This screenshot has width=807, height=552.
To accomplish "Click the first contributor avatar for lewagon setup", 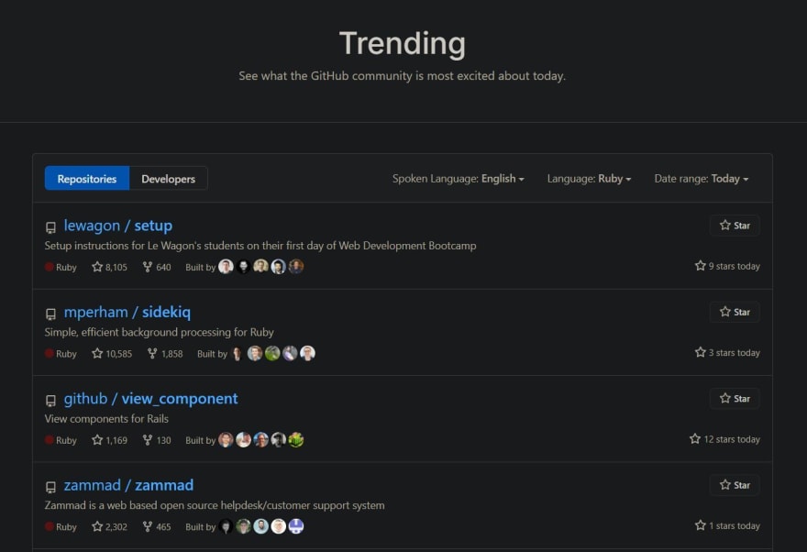I will tap(226, 267).
